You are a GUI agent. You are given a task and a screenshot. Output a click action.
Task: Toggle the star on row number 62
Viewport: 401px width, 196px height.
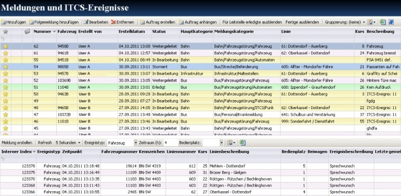(x=5, y=47)
